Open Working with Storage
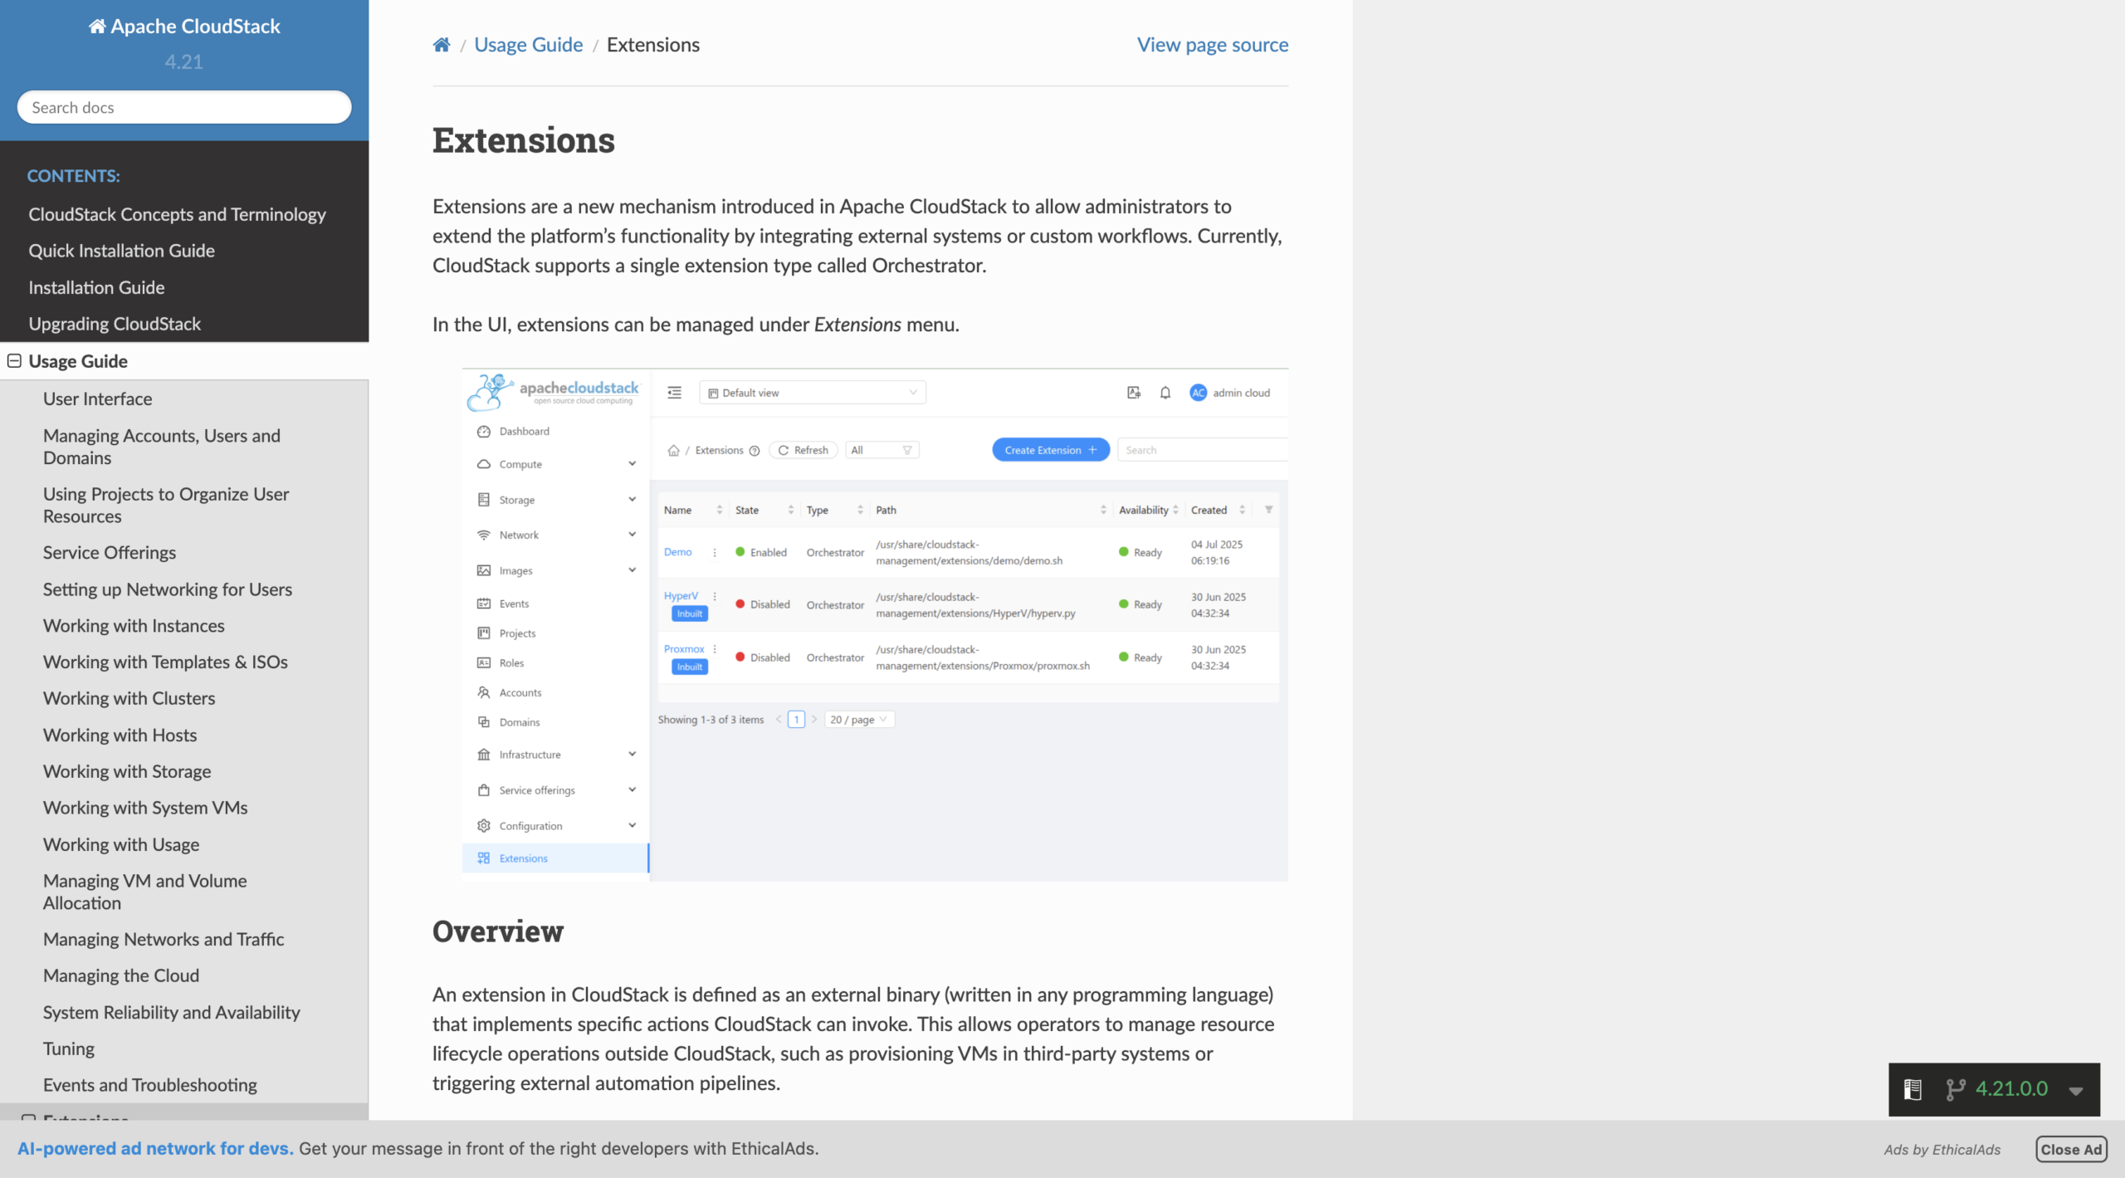This screenshot has width=2125, height=1178. (127, 772)
